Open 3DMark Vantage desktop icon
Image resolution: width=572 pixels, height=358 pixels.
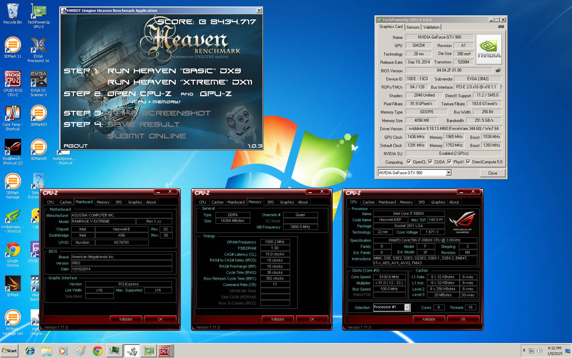(x=13, y=186)
